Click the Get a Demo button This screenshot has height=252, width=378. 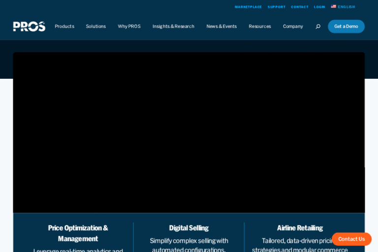[x=346, y=27]
